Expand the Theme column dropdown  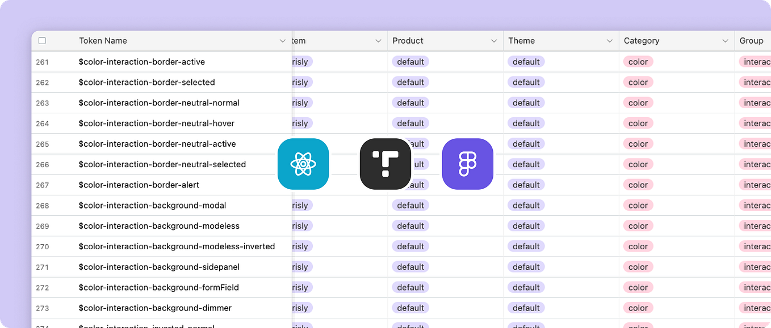point(610,40)
